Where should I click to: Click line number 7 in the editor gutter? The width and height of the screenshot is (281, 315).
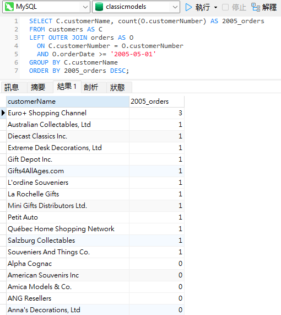point(16,71)
